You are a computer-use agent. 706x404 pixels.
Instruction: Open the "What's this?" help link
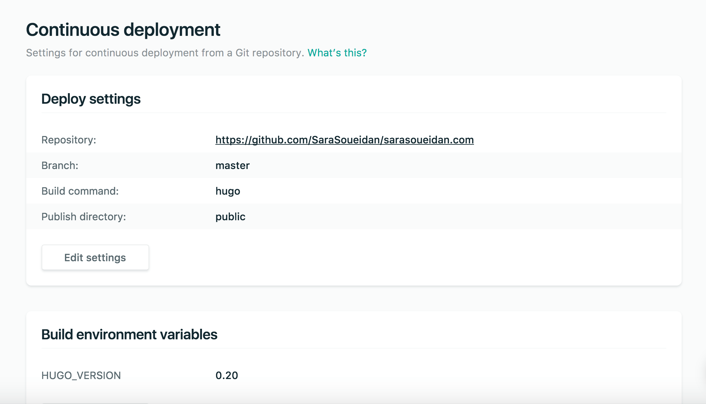tap(337, 53)
